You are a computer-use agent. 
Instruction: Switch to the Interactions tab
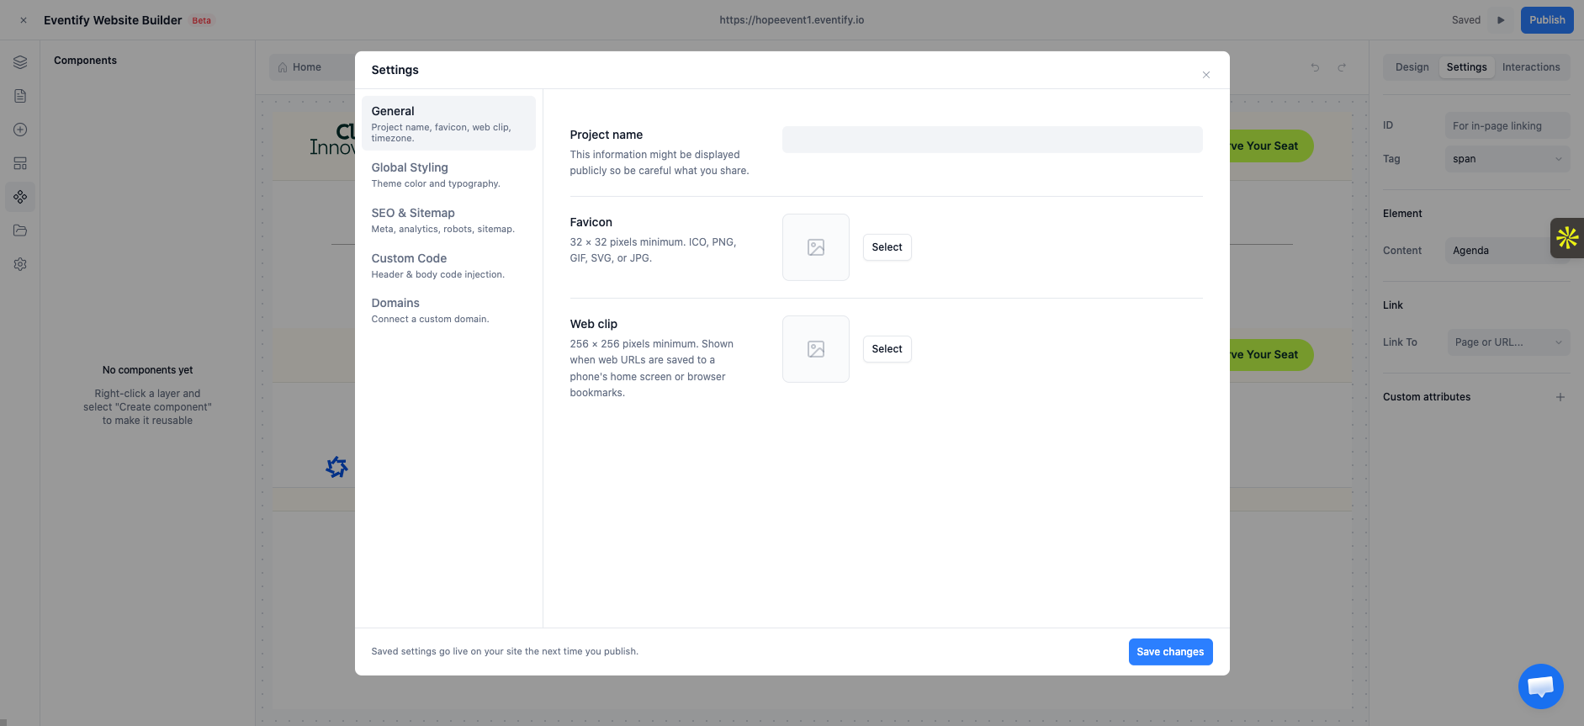pos(1531,67)
